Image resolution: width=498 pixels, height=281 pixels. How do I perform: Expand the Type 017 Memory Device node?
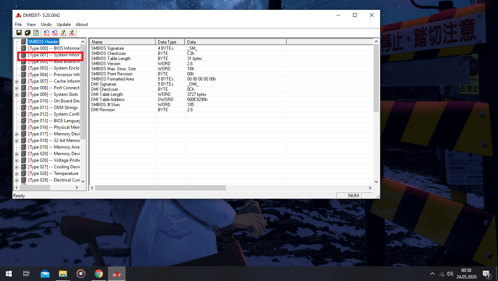pyautogui.click(x=16, y=134)
